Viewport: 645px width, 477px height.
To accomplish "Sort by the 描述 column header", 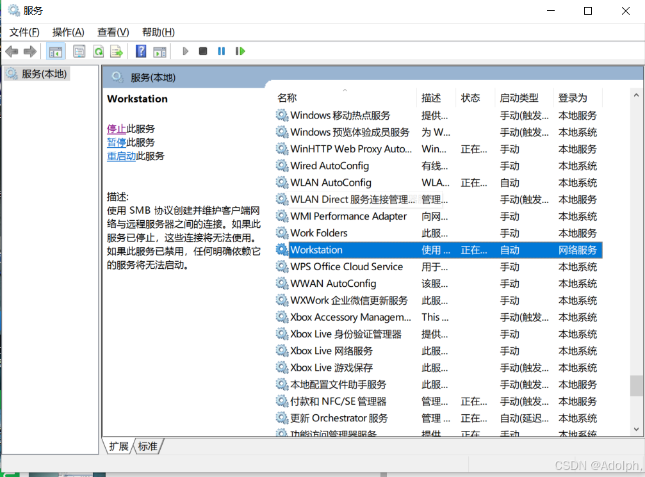I will pyautogui.click(x=436, y=97).
